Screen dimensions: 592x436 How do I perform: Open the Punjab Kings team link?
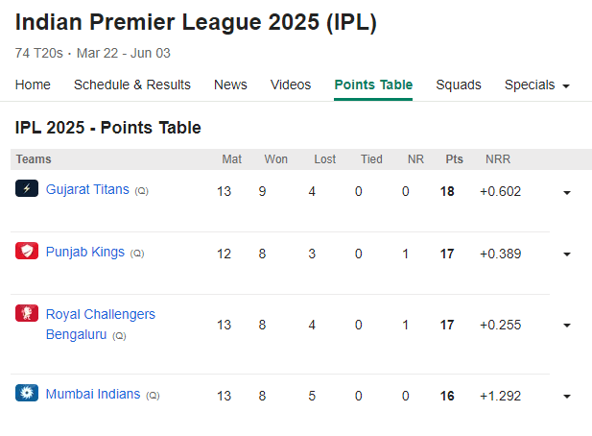(x=85, y=252)
